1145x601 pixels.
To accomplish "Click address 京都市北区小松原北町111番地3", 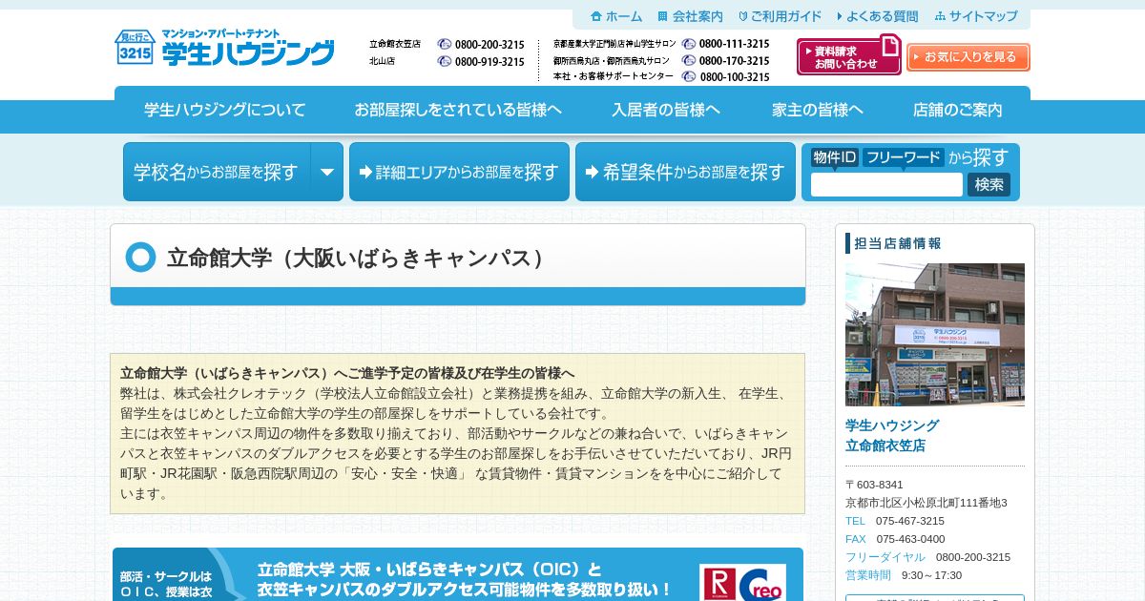I will coord(926,503).
